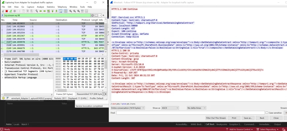Image resolution: width=287 pixels, height=131 pixels.
Task: Reset main window text to normal size
Action: coord(78,11)
